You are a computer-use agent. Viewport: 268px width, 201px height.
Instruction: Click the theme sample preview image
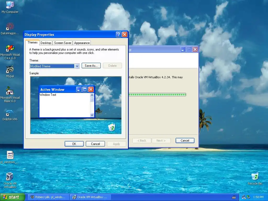coord(76,105)
